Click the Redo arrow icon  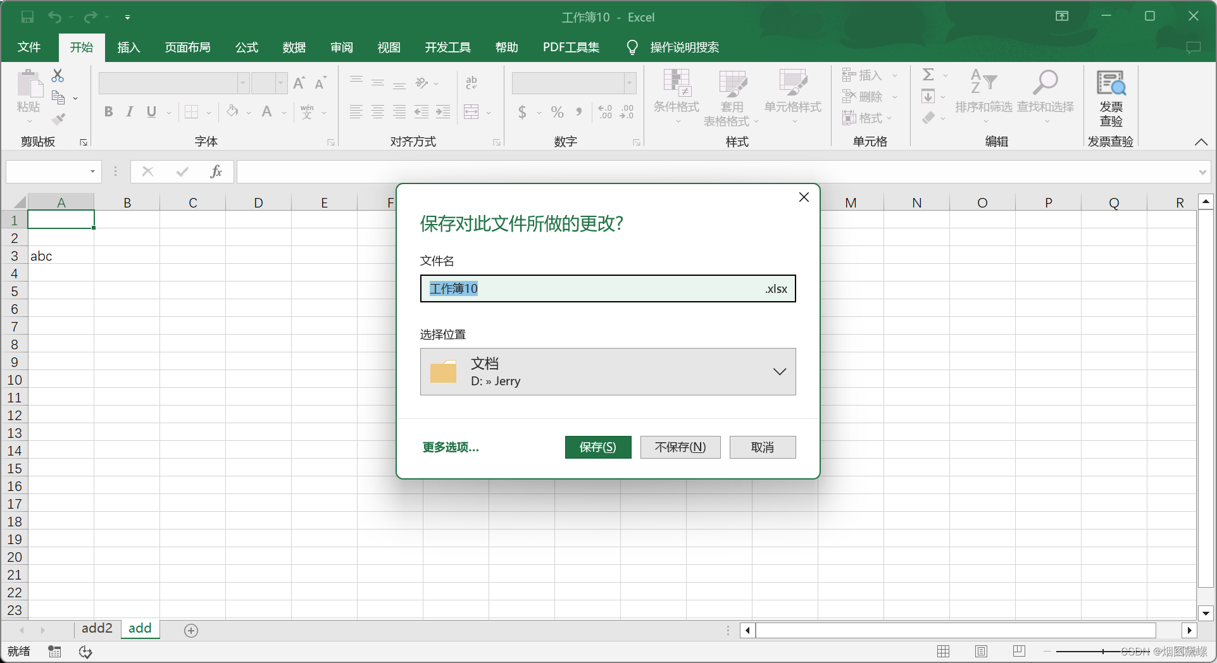(x=91, y=17)
